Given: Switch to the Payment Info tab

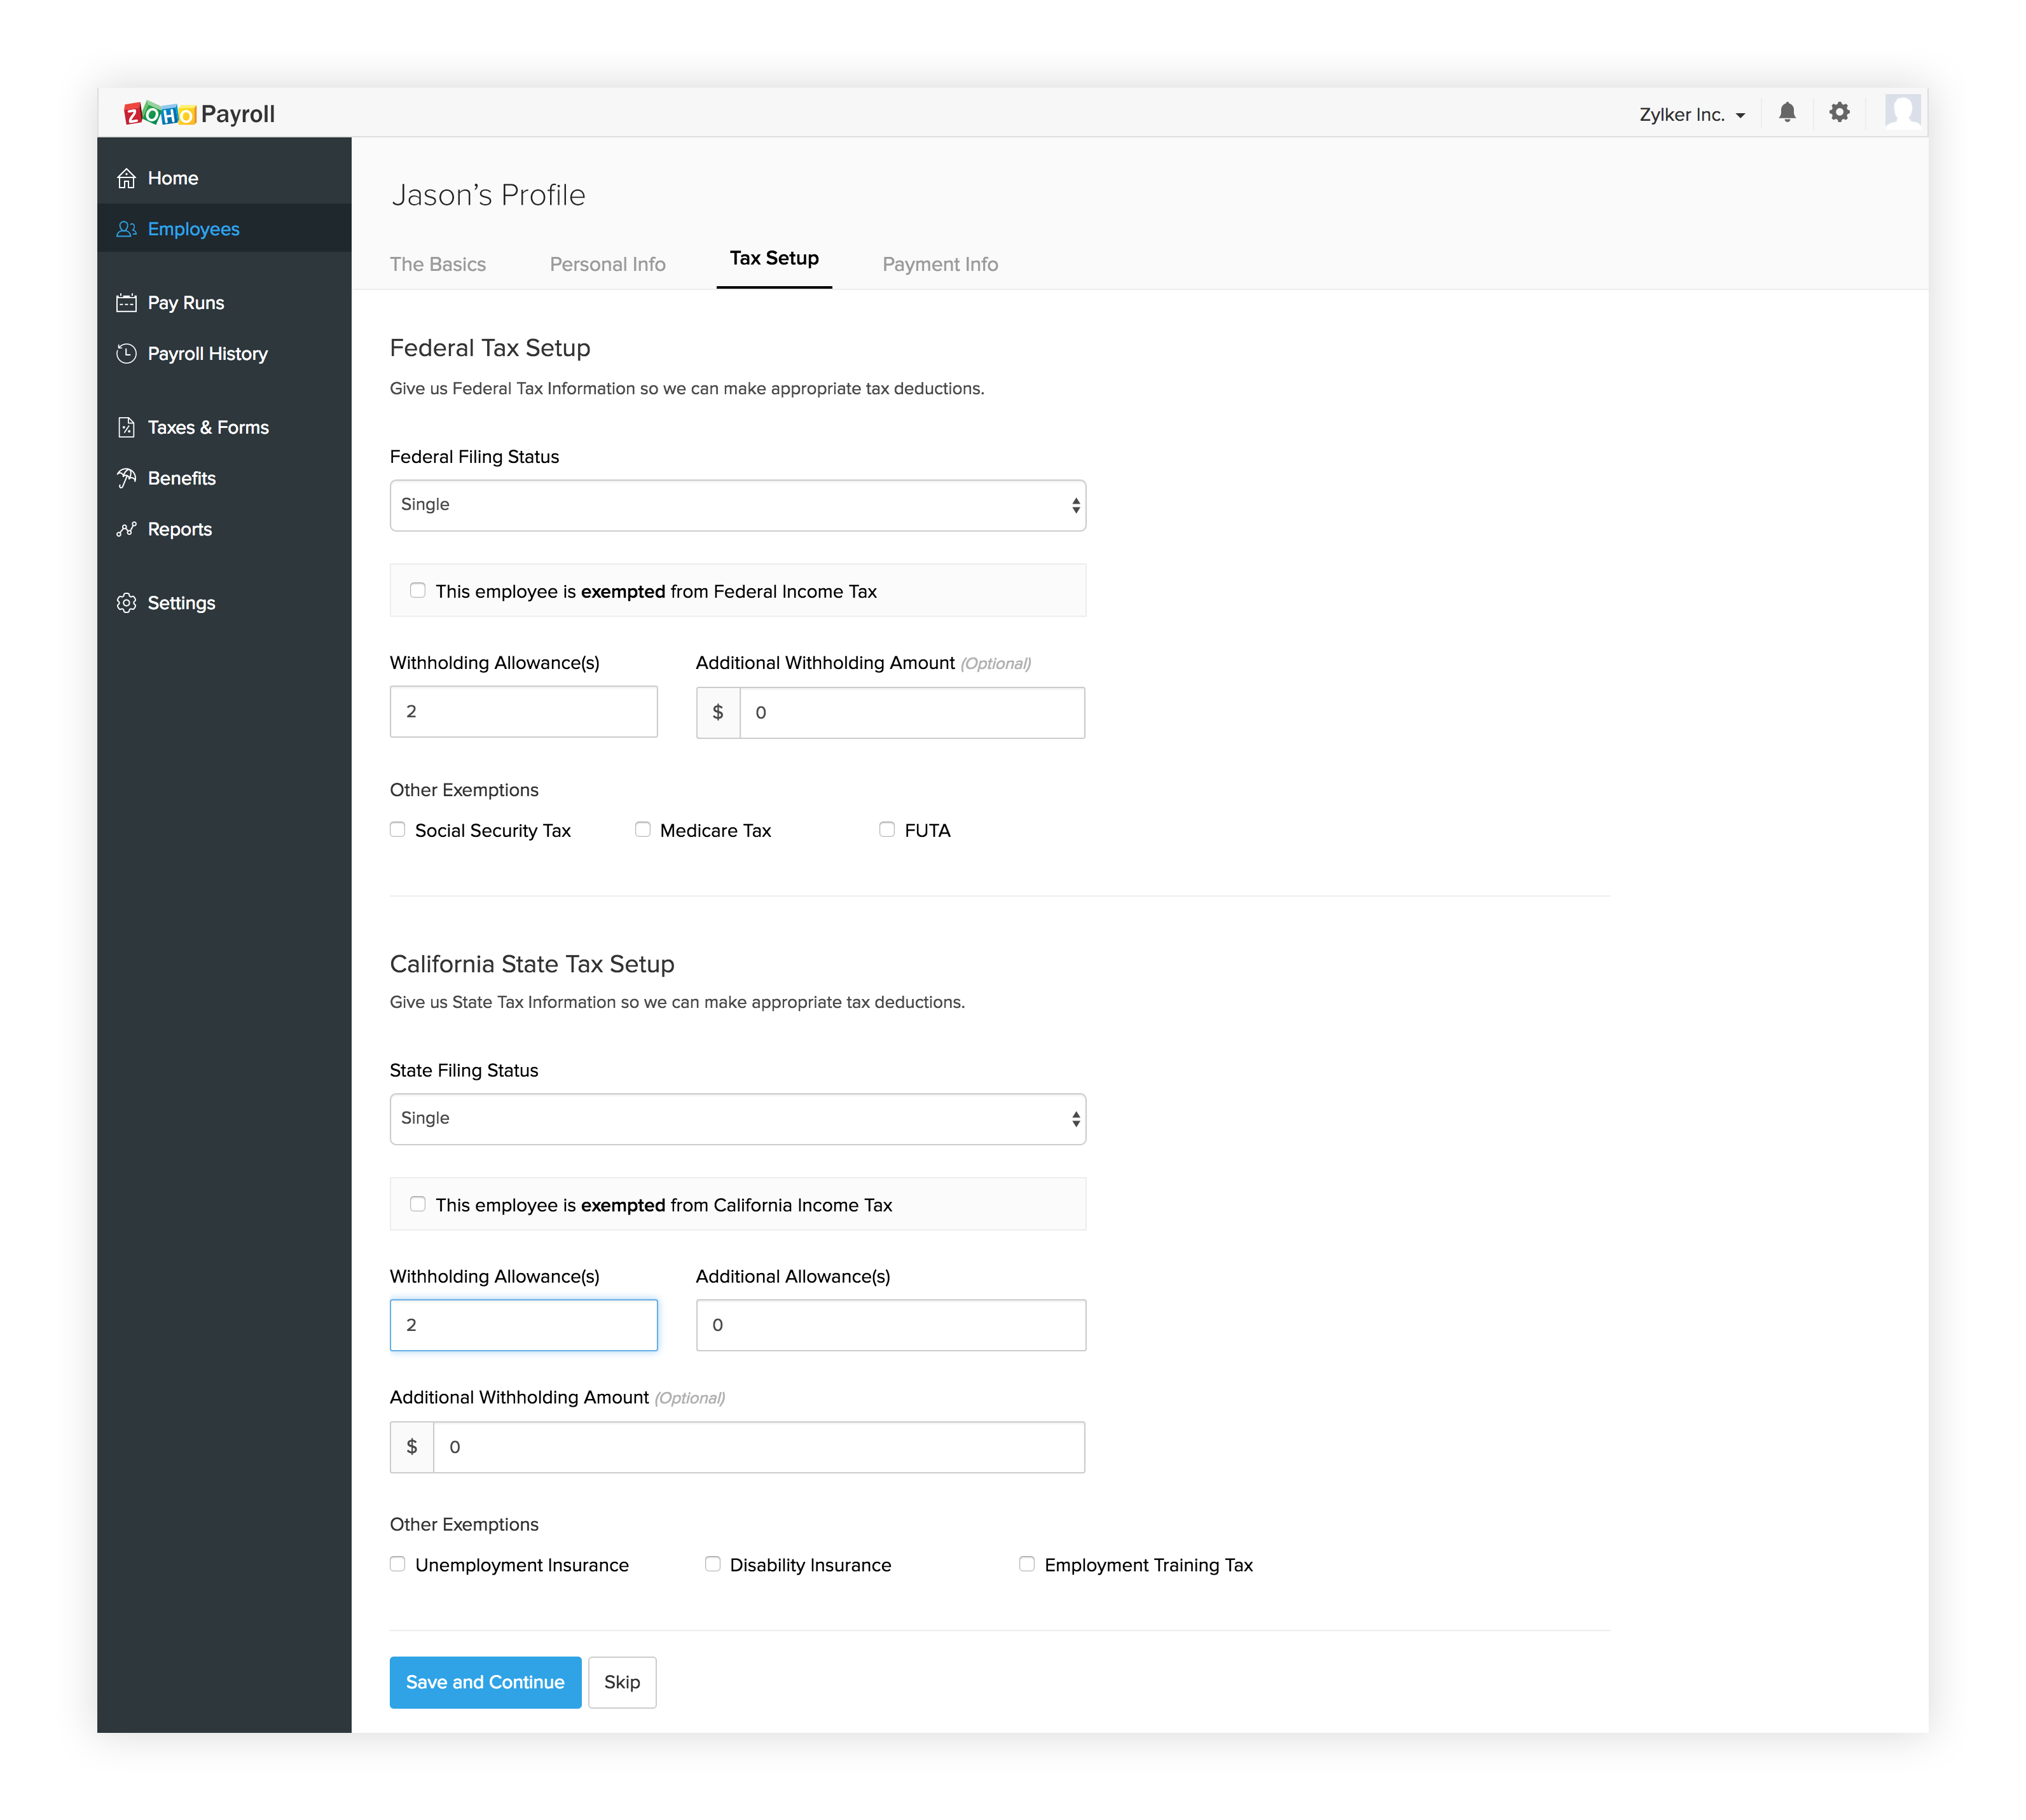Looking at the screenshot, I should tap(940, 263).
